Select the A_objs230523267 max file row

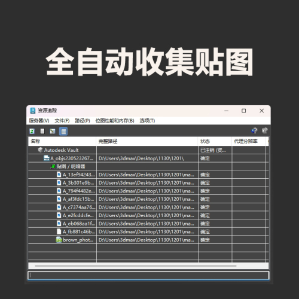click(x=148, y=158)
